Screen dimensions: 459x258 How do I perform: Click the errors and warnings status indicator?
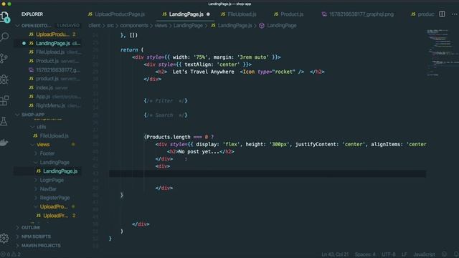(x=11, y=254)
